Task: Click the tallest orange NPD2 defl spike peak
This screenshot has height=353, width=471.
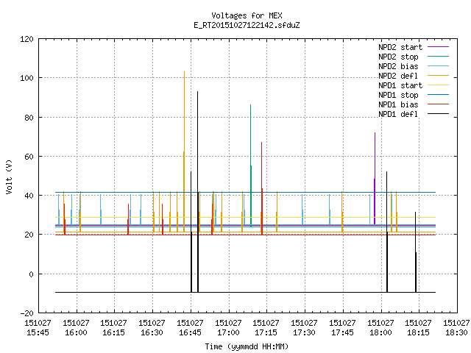Action: (x=184, y=72)
